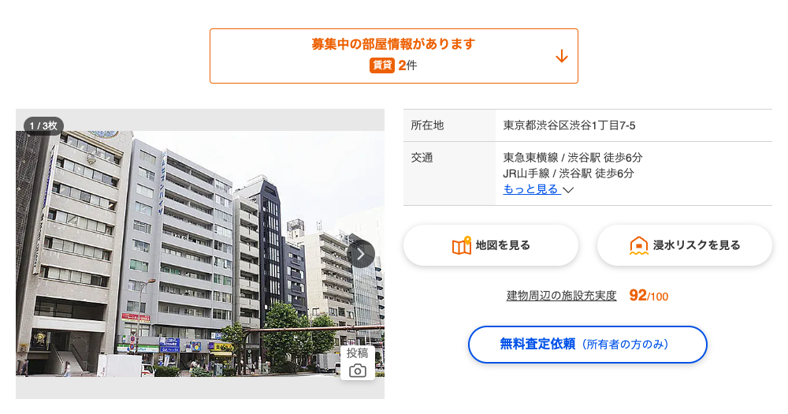Screen dimensions: 788x414
Task: Open 建物周辺の施設充実度 link
Action: pyautogui.click(x=561, y=296)
